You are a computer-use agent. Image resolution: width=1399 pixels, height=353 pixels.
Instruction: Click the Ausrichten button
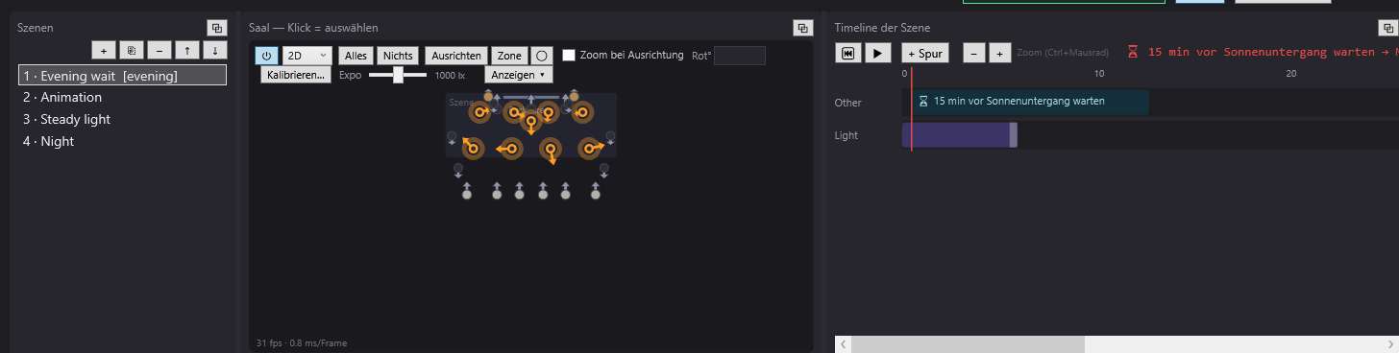(x=456, y=56)
